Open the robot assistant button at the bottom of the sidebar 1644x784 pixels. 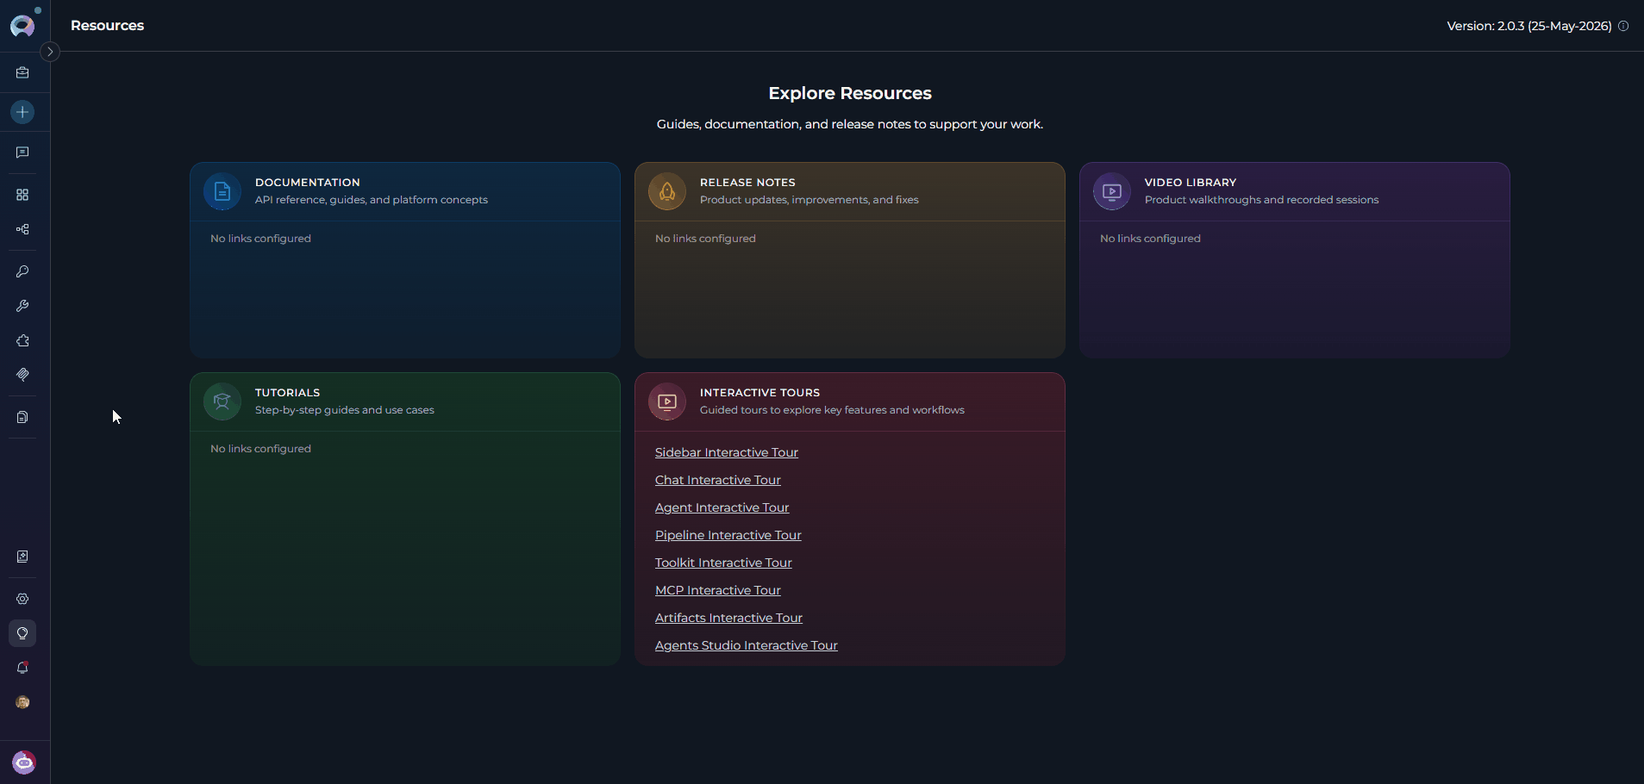point(24,762)
